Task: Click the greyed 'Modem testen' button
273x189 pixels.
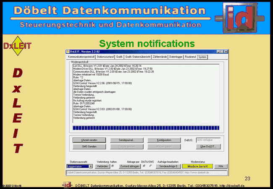Action: [x=164, y=147]
